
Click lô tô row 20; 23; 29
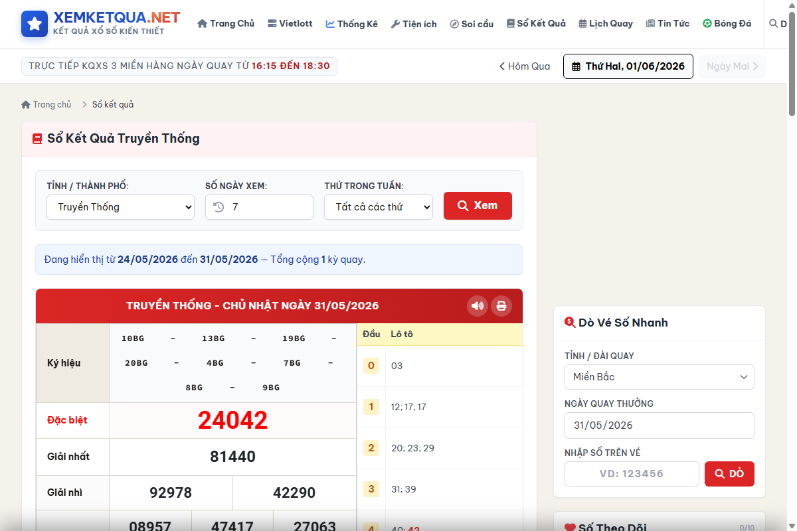412,448
